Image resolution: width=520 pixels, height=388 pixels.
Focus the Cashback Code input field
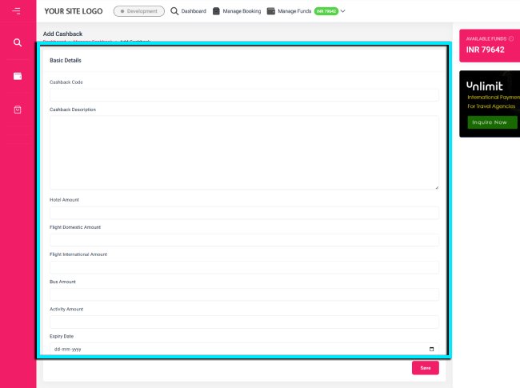coord(244,95)
